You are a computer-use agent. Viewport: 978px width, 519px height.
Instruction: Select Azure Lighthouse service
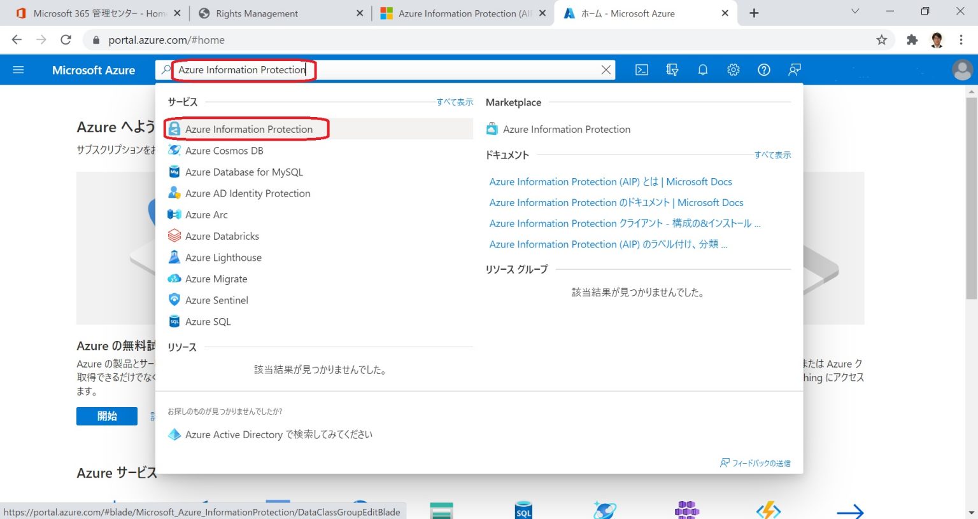(x=319, y=258)
